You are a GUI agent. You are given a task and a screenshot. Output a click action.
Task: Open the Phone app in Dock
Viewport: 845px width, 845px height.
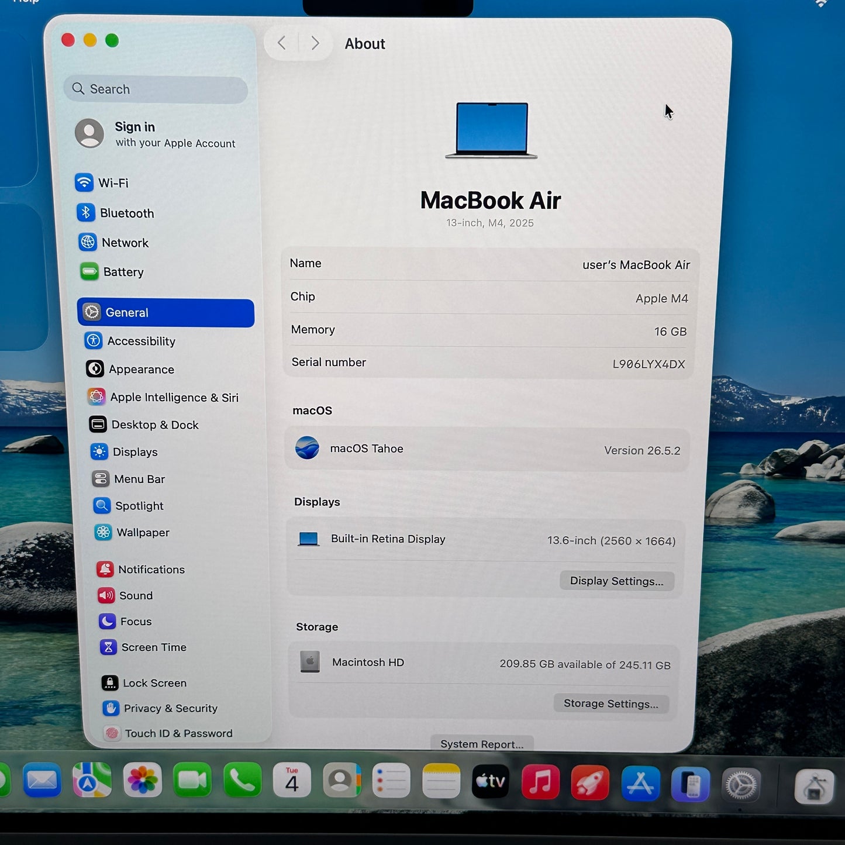tap(242, 780)
